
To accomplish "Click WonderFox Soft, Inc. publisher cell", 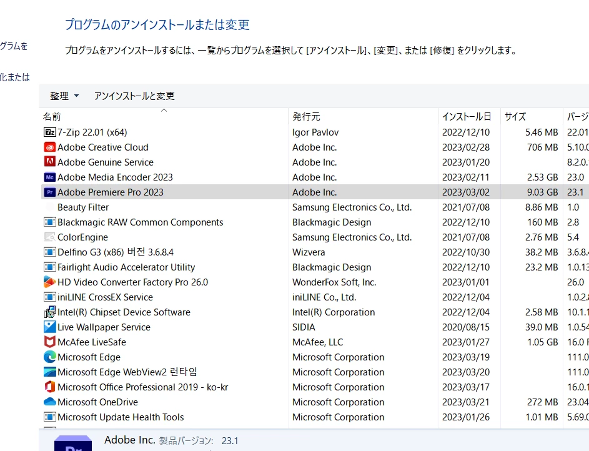I will tap(334, 282).
